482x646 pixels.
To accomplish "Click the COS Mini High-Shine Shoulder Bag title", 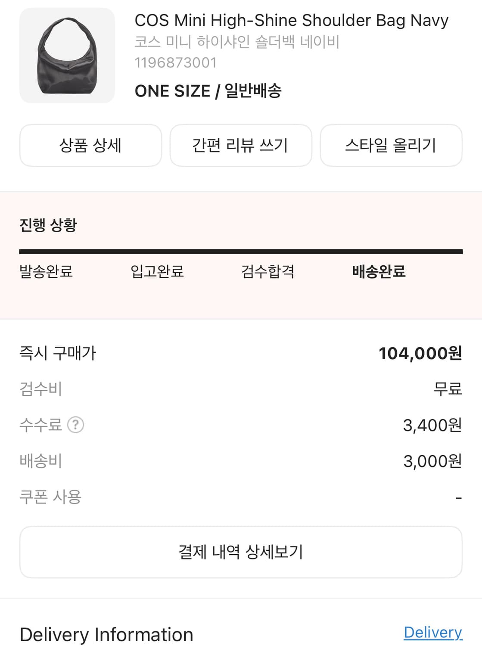I will (x=291, y=20).
